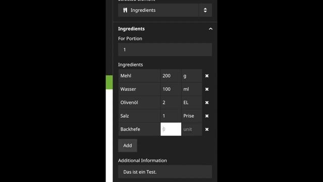323x182 pixels.
Task: Open the selected element dropdown arrows
Action: point(205,10)
